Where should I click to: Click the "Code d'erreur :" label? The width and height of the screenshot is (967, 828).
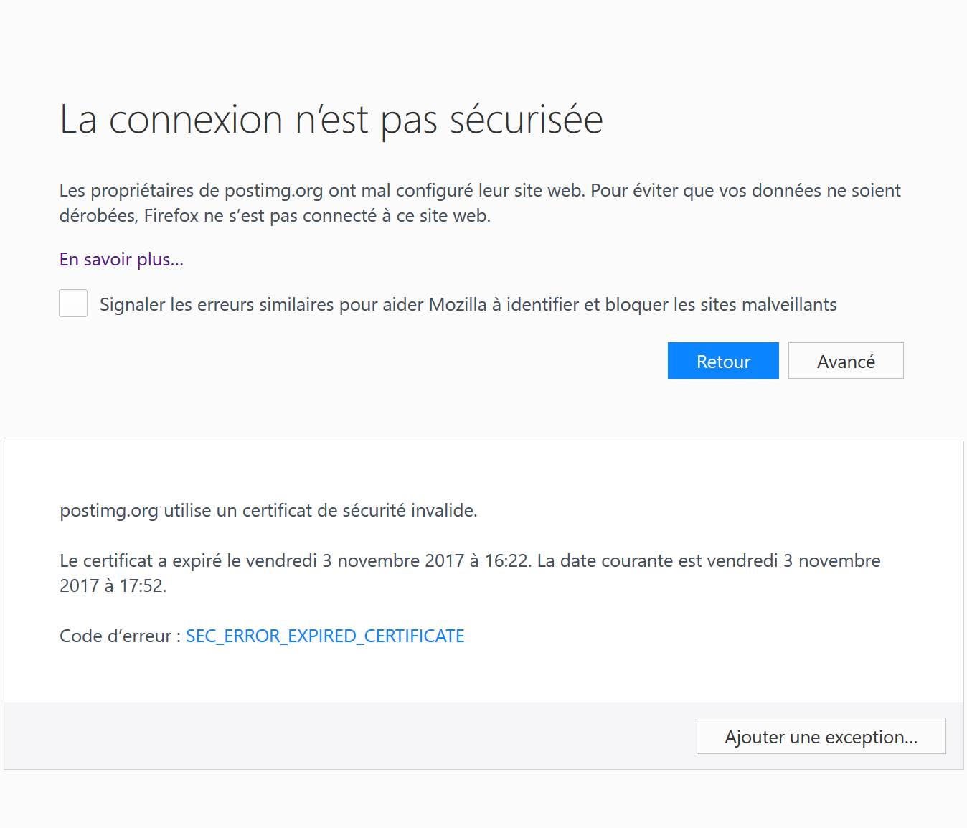click(120, 636)
